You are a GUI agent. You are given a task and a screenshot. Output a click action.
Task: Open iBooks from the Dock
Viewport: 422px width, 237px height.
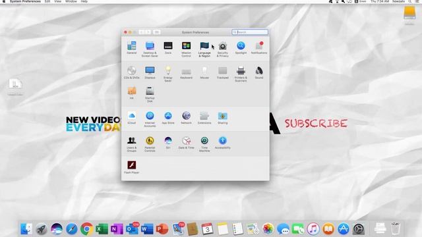point(328,229)
